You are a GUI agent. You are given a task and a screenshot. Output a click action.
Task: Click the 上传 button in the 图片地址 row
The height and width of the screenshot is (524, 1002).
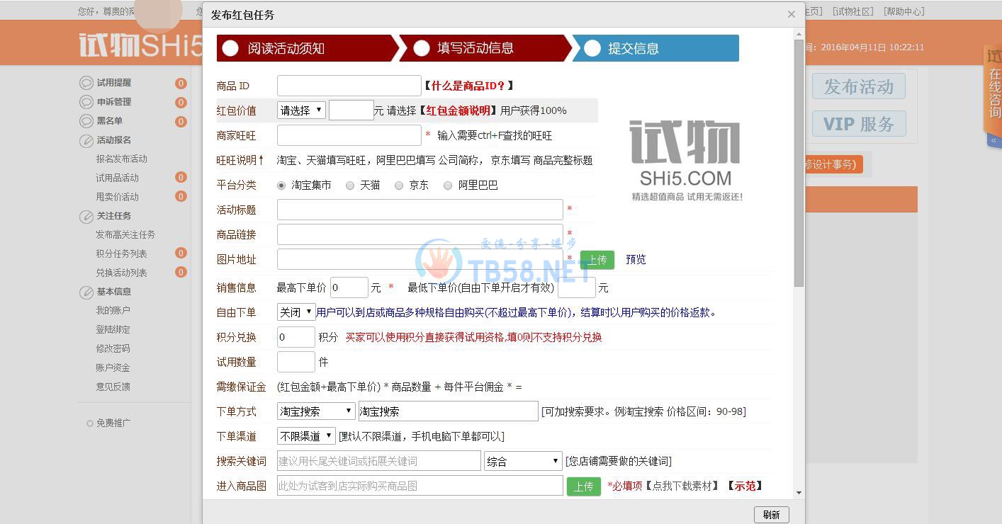(x=597, y=260)
